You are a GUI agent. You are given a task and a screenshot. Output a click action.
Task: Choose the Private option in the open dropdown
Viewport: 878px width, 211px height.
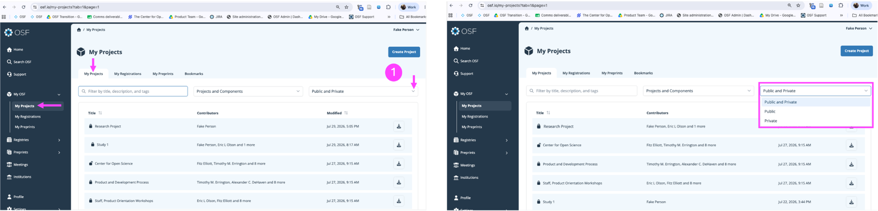click(815, 121)
